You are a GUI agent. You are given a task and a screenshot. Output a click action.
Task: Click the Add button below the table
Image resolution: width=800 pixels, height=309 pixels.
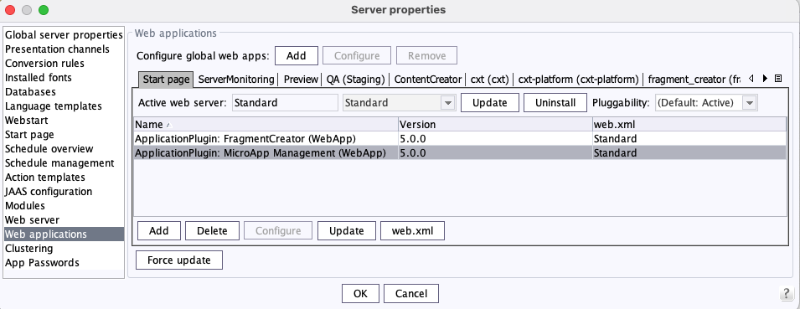coord(159,230)
